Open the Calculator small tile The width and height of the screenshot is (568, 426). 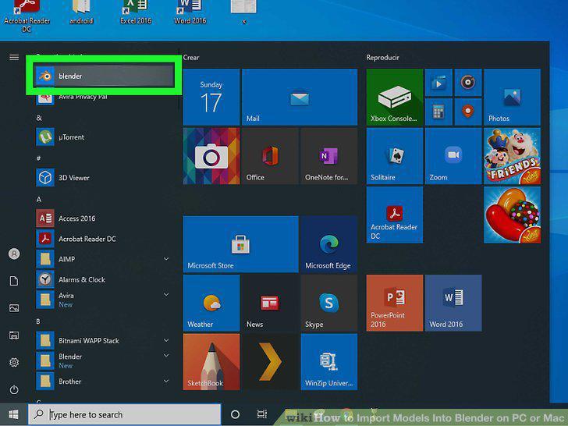point(438,112)
